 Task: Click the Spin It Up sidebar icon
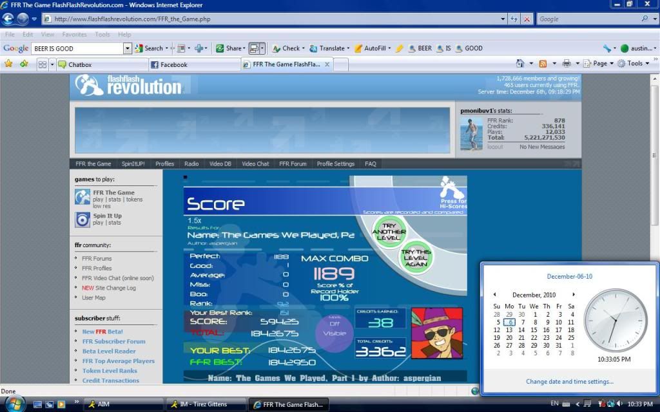coord(82,220)
